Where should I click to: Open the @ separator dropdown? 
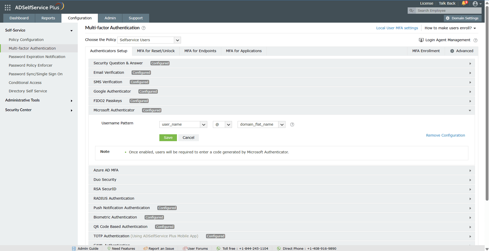pos(222,124)
